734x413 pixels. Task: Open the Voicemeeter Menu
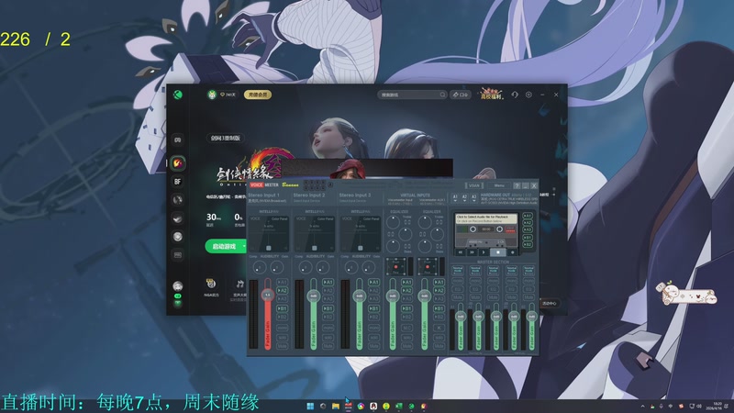click(499, 186)
